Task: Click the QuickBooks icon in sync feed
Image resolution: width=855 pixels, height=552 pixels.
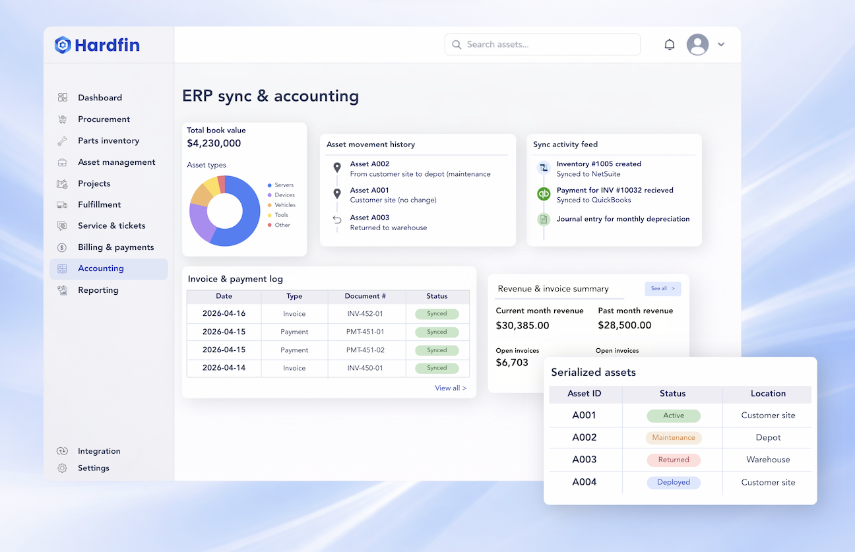Action: pos(544,194)
